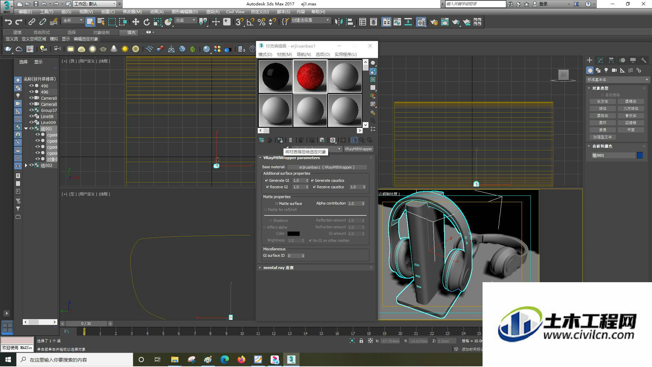
Task: Open the Hierarchy panel tab
Action: tap(611, 60)
